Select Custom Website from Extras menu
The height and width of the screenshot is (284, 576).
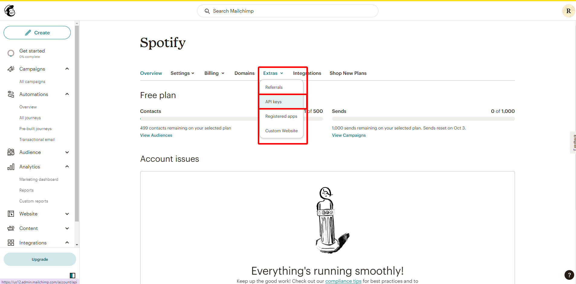(x=281, y=131)
